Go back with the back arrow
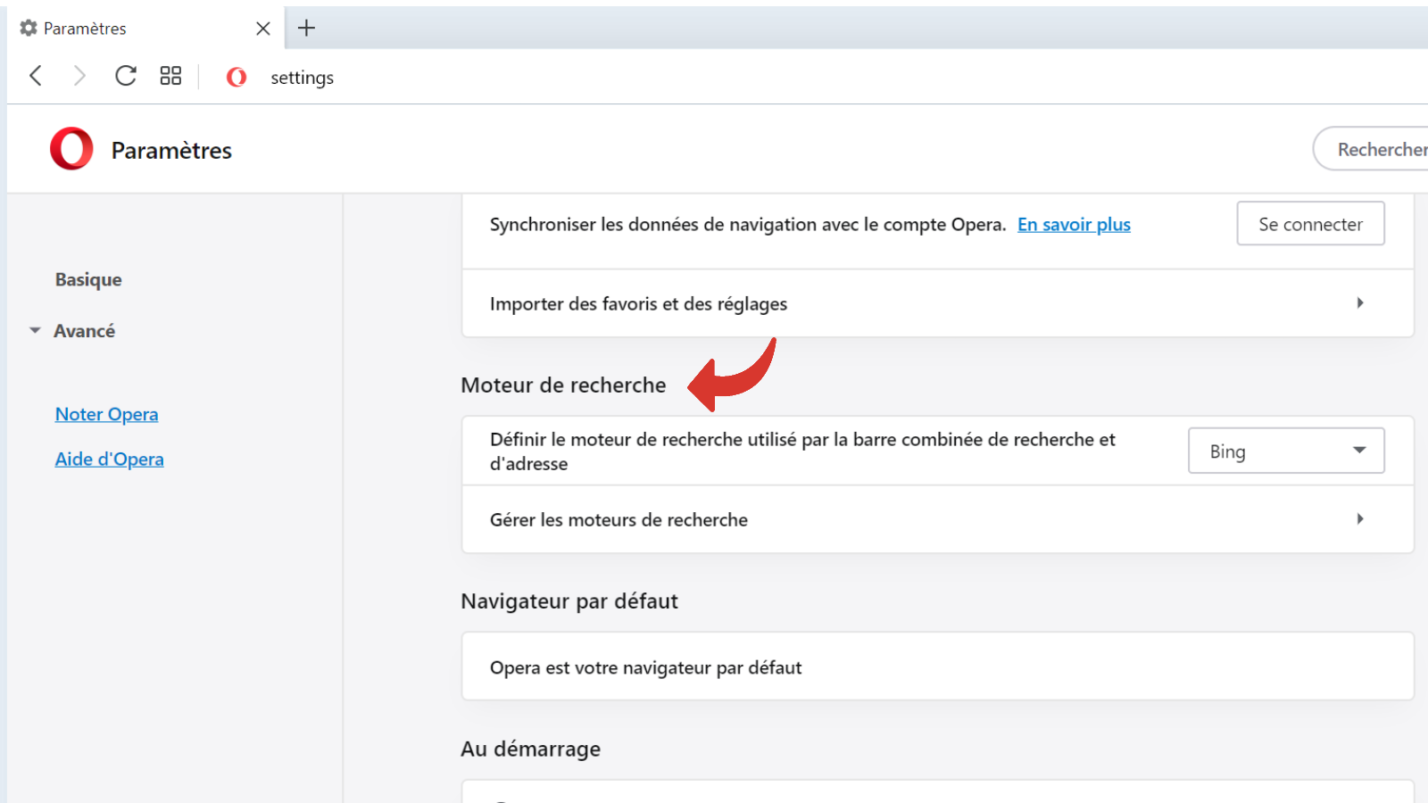The width and height of the screenshot is (1428, 803). click(36, 76)
